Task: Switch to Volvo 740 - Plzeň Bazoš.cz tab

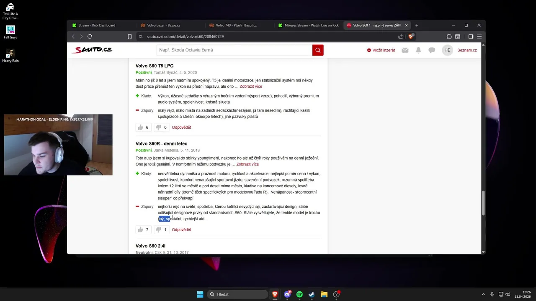Action: 240,25
